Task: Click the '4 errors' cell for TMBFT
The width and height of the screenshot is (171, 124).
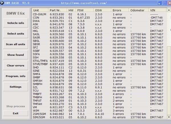Action: click(x=118, y=94)
